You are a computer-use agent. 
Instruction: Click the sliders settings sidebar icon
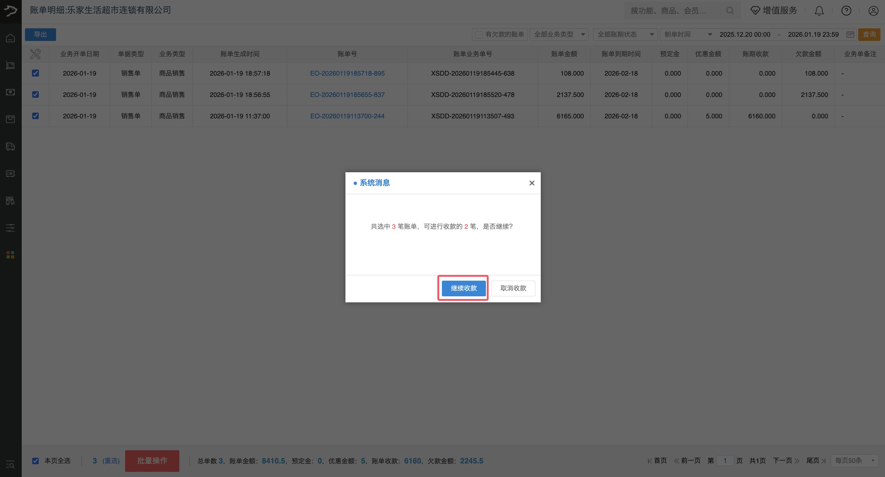click(10, 228)
